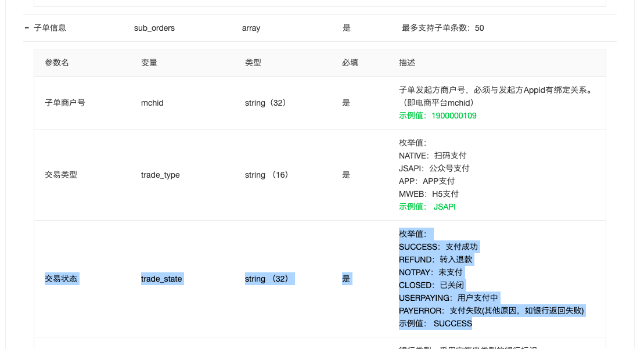
Task: Click 是 required cell in mchid row
Action: [346, 103]
